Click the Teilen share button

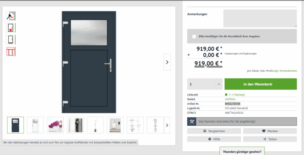(x=270, y=139)
